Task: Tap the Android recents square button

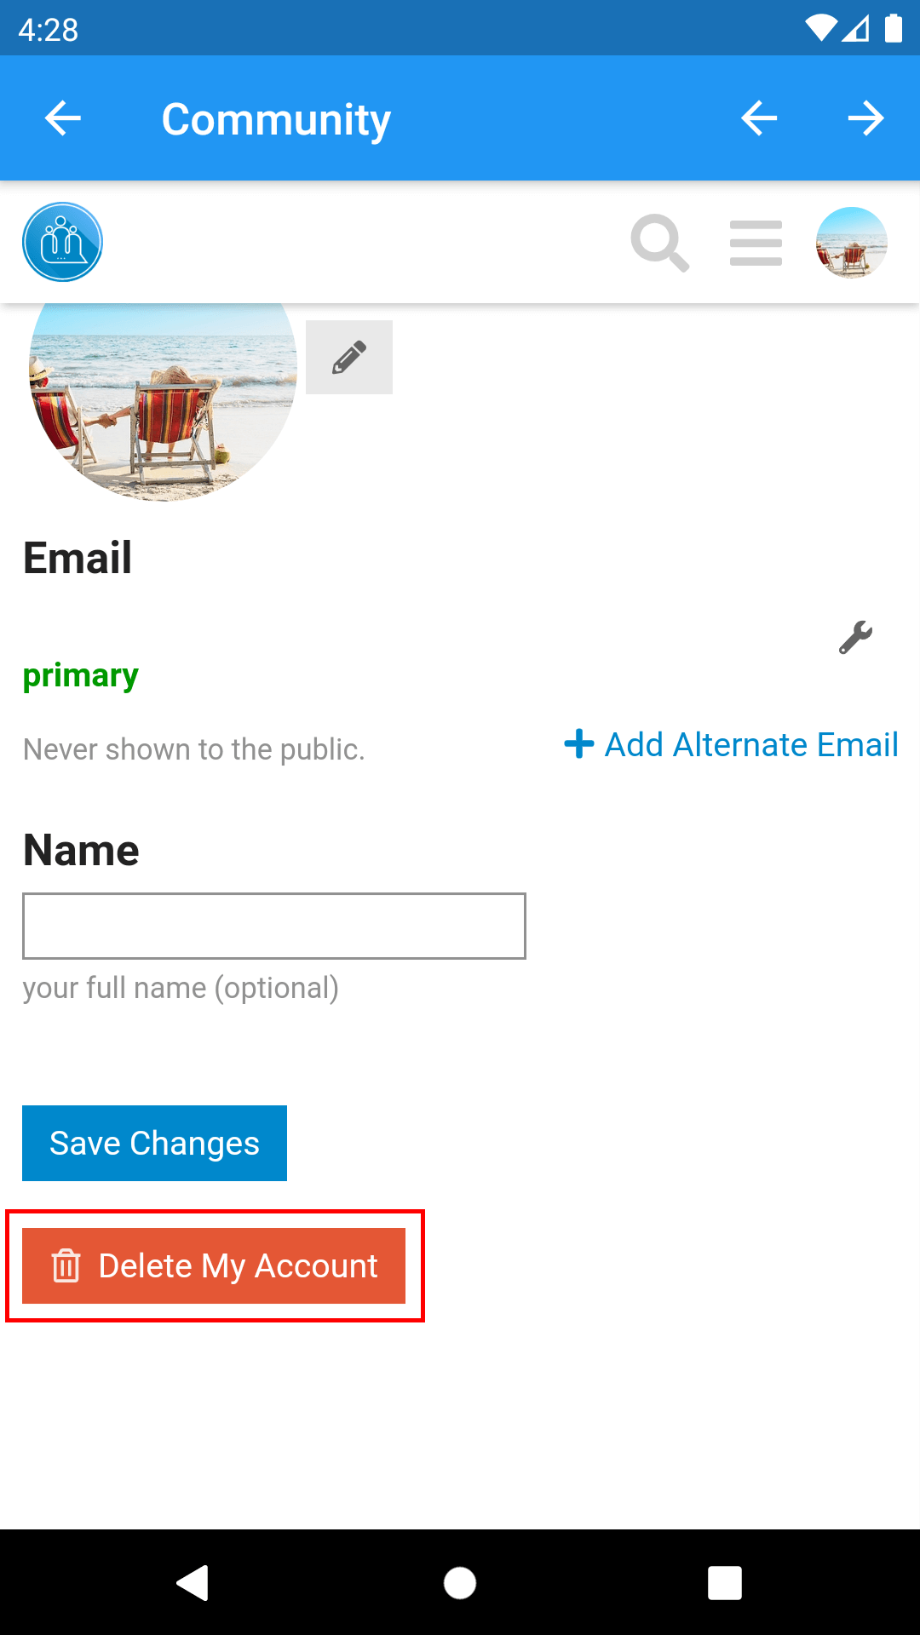Action: click(x=725, y=1583)
